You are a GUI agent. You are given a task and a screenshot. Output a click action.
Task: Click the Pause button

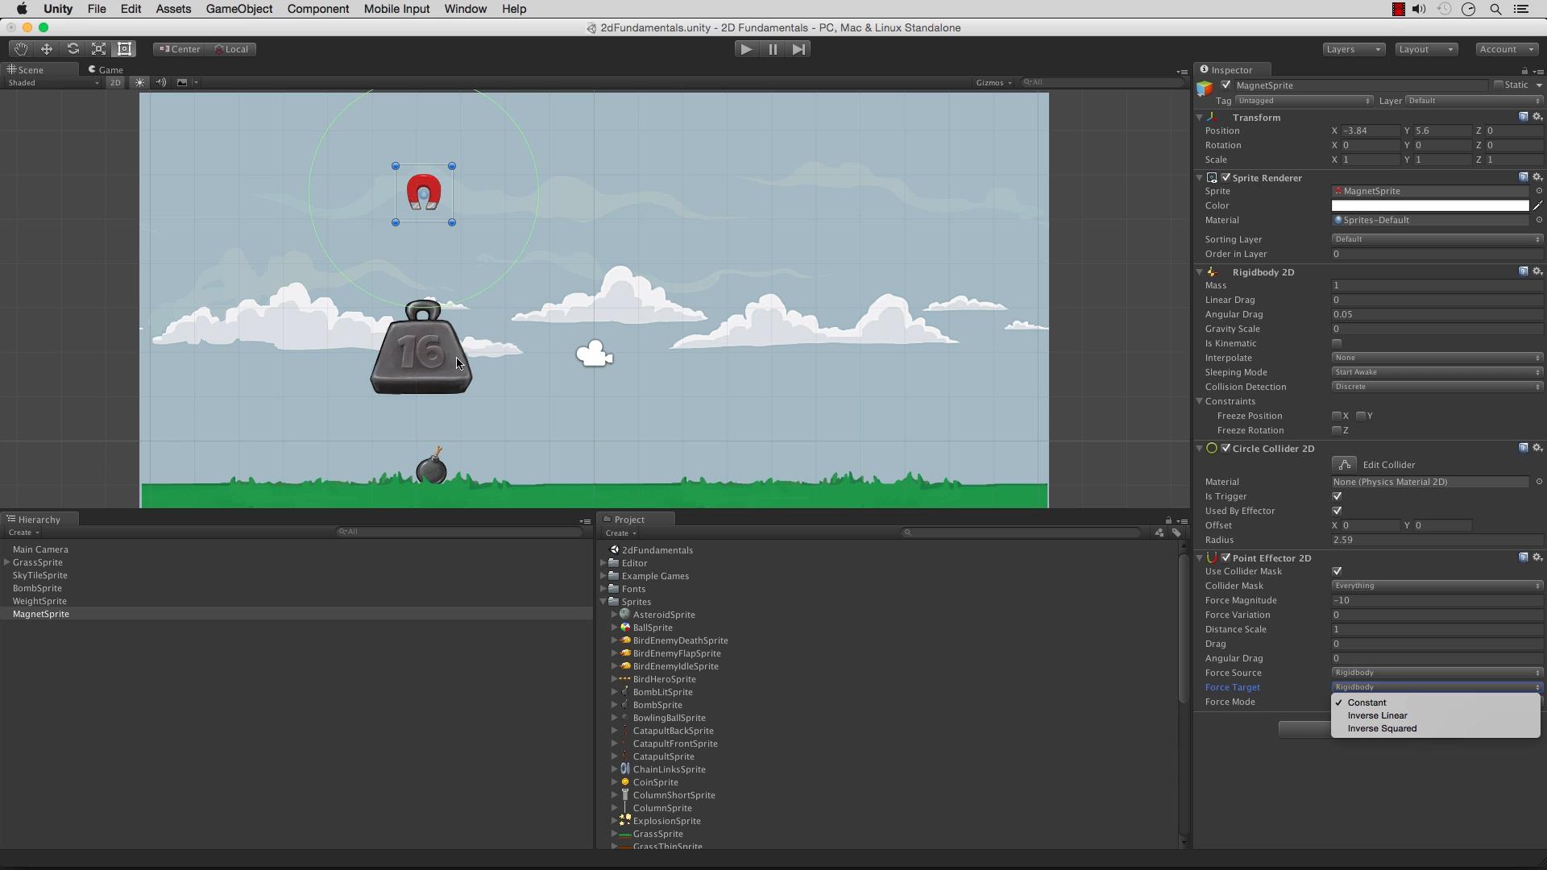[x=773, y=49]
